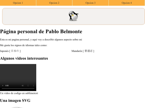Mute the video with the volume icon
The image size is (145, 108).
[23, 86]
